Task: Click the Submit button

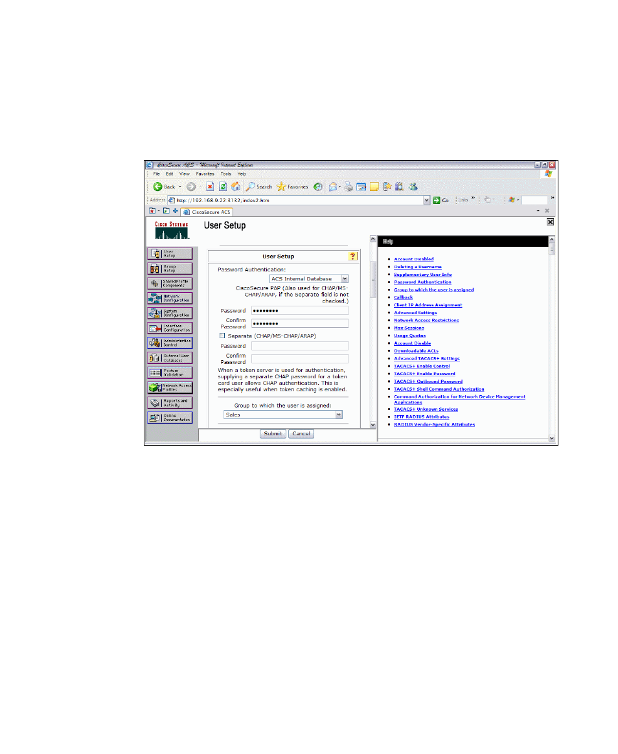Action: tap(273, 433)
